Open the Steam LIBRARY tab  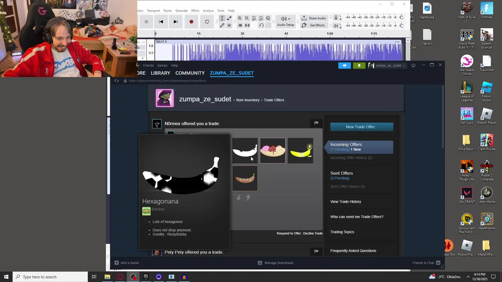tap(160, 73)
